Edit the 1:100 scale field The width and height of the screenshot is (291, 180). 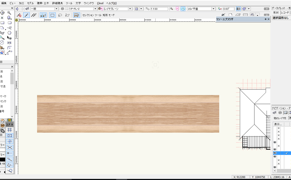tap(159, 9)
